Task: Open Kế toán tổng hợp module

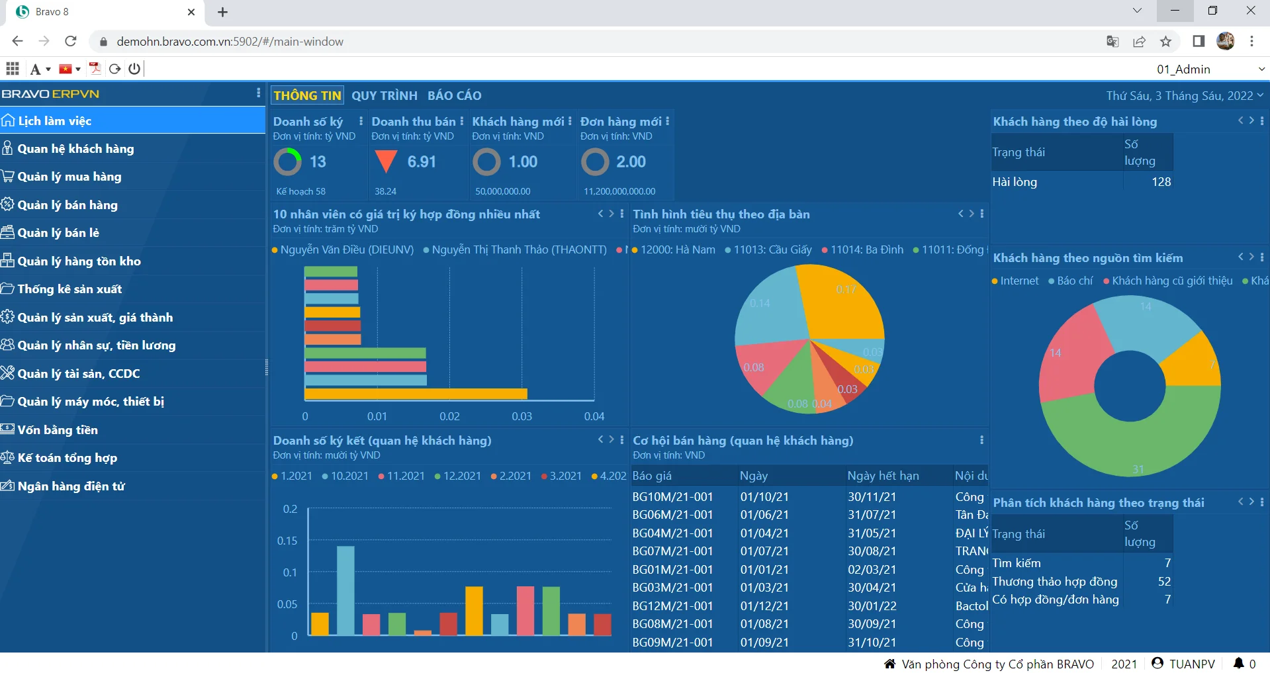Action: (x=67, y=458)
